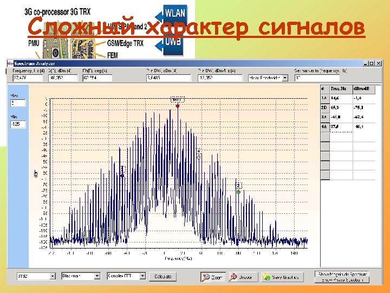390x293 pixels.
Task: Click the Ph(F), deg (4) value field
Action: (97, 78)
